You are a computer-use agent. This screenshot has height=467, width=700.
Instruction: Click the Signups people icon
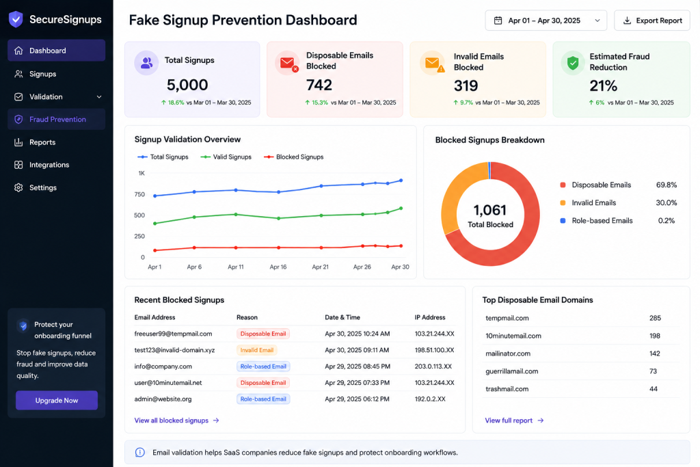click(18, 74)
